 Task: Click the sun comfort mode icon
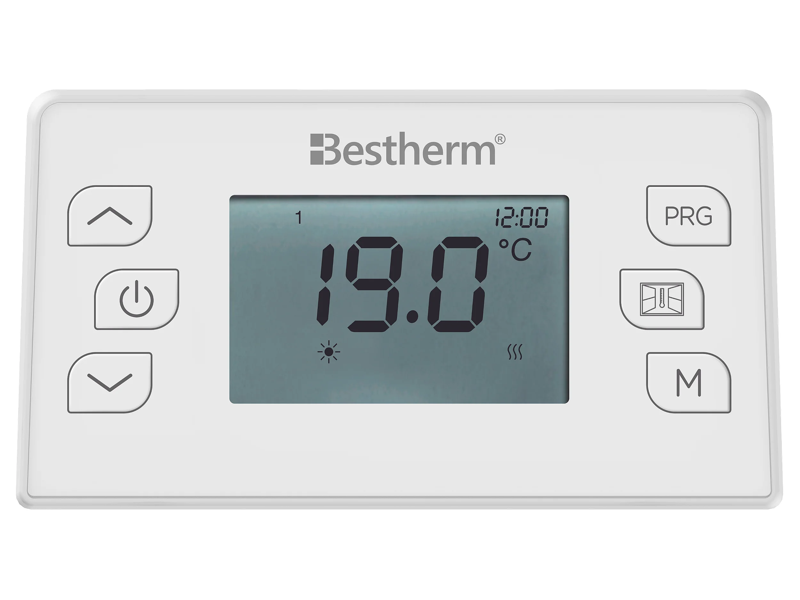[329, 352]
